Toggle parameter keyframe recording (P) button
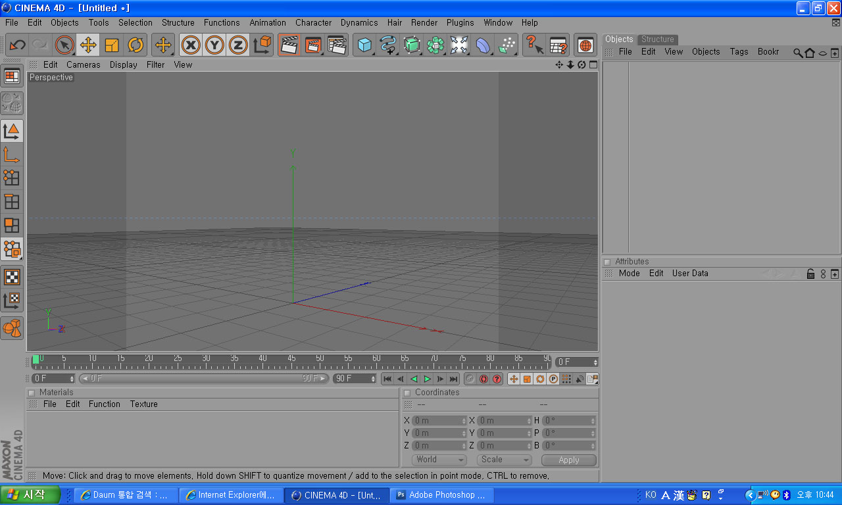This screenshot has width=842, height=505. tap(553, 379)
